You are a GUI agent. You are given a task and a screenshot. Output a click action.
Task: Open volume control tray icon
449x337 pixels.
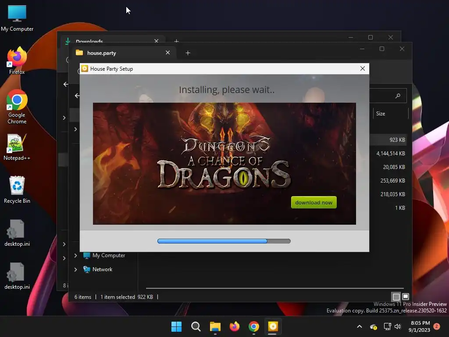(397, 326)
